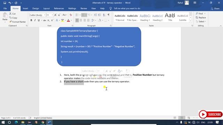This screenshot has width=223, height=125.
Task: Open the Font dialog launcher
Action: pyautogui.click(x=72, y=26)
